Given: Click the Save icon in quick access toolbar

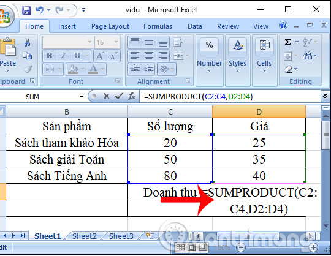Looking at the screenshot, I should [26, 10].
